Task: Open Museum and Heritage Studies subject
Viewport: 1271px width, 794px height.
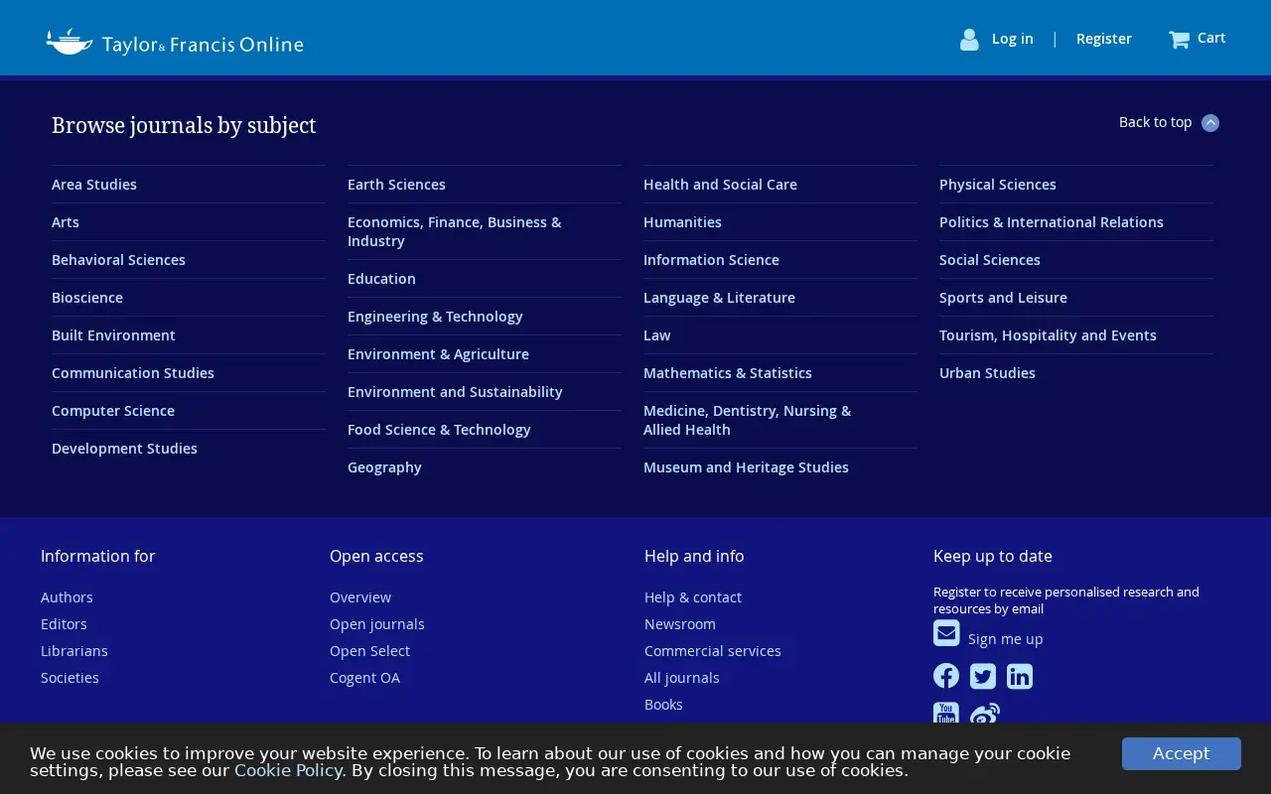Action: pyautogui.click(x=746, y=467)
